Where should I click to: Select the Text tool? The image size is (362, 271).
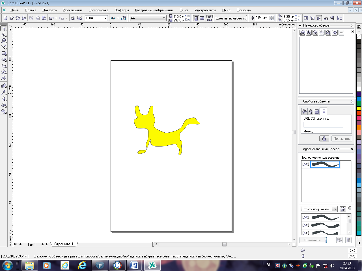tap(4, 78)
